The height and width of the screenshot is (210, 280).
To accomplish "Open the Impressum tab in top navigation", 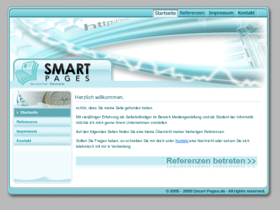I will (x=221, y=13).
